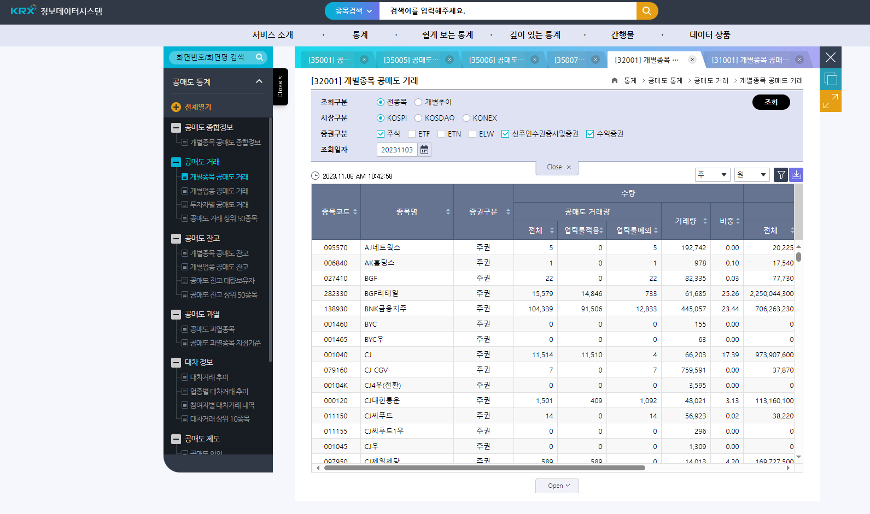The width and height of the screenshot is (870, 514).
Task: Click the filter funnel icon
Action: tap(781, 175)
